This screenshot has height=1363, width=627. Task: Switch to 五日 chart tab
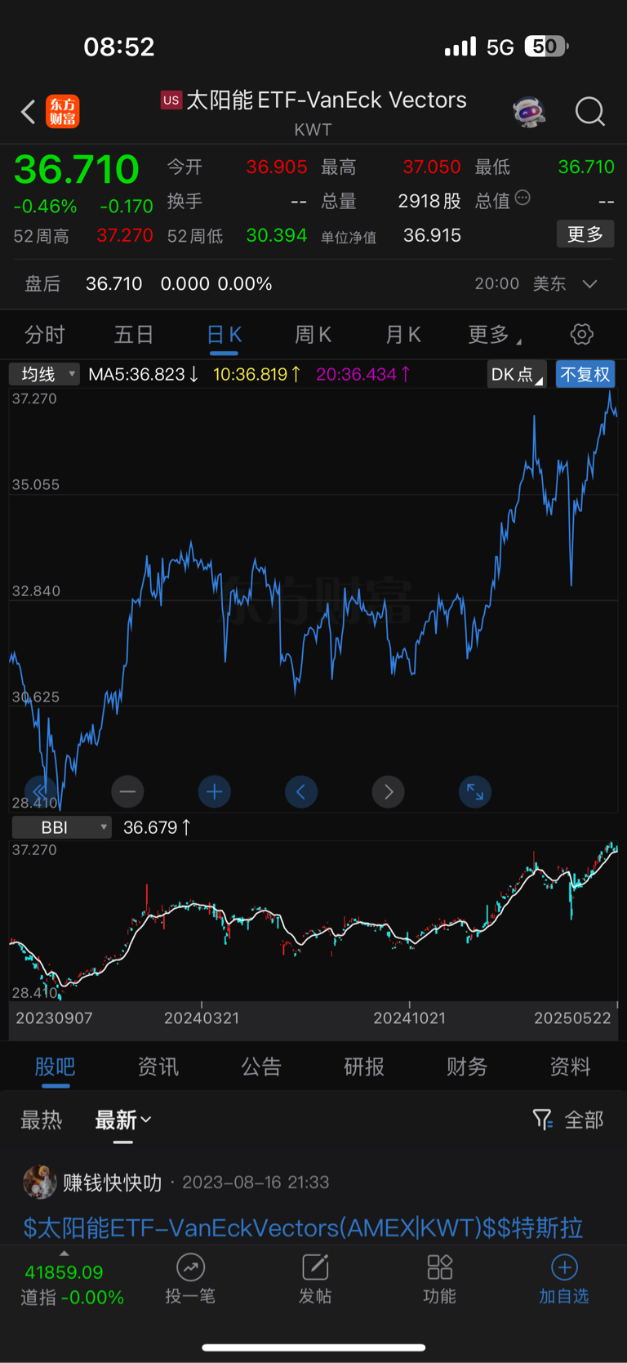(134, 334)
